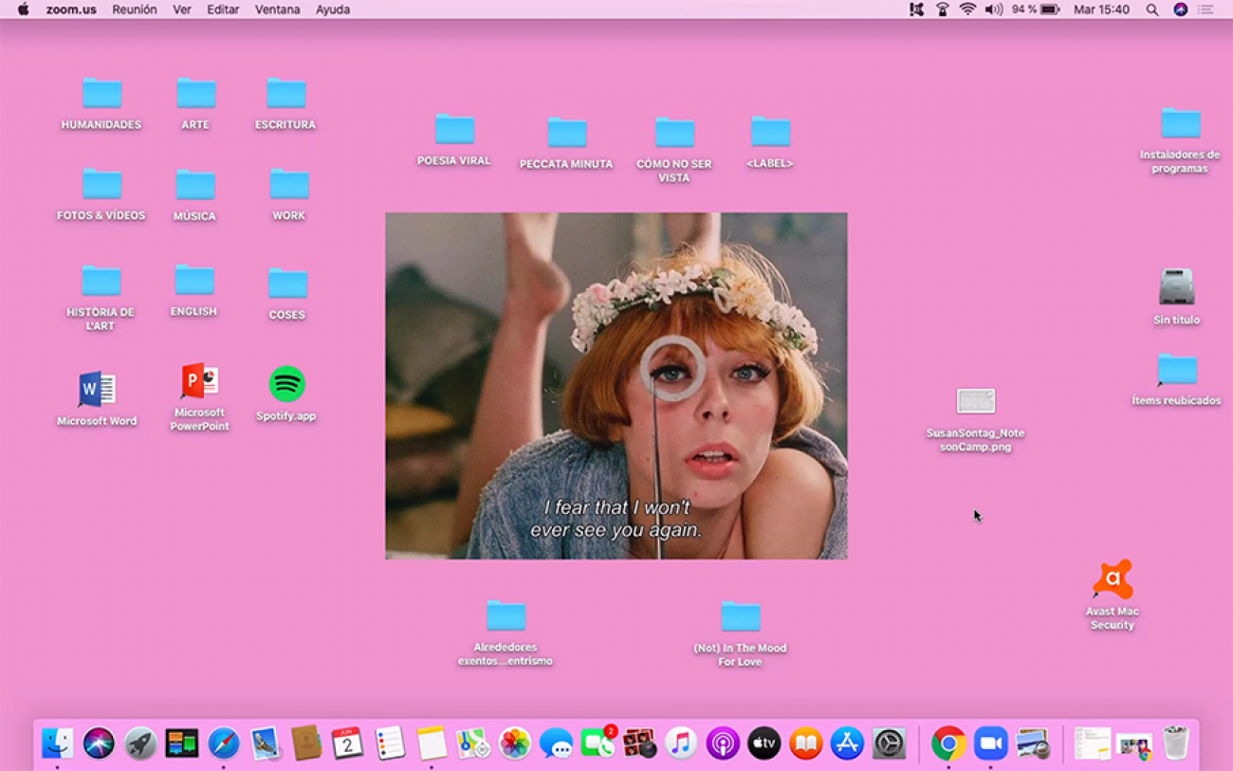The height and width of the screenshot is (771, 1233).
Task: Open Contacts book in the Dock
Action: [305, 743]
